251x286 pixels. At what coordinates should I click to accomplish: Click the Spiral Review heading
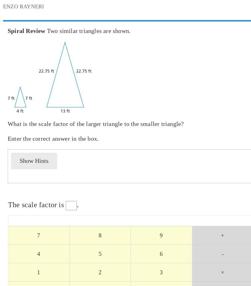click(26, 31)
